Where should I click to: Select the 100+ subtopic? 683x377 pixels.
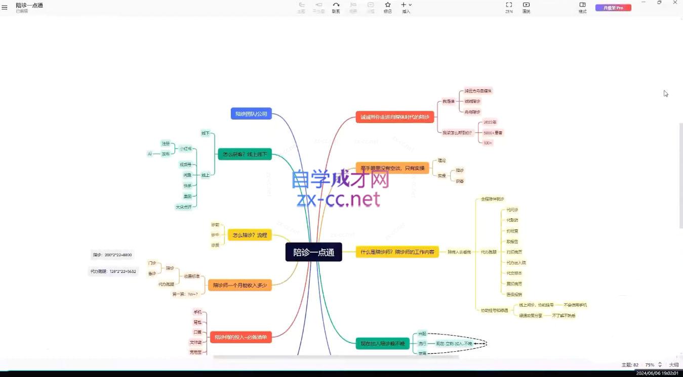click(x=488, y=143)
